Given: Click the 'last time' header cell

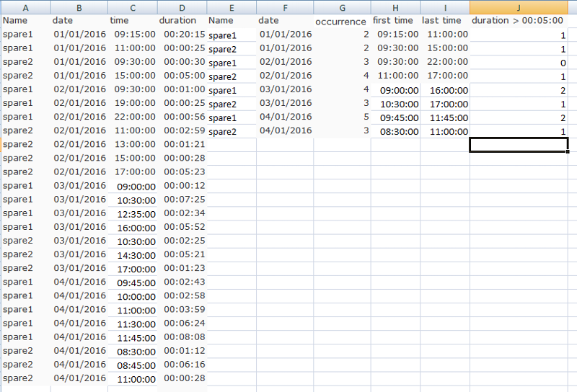Looking at the screenshot, I should pyautogui.click(x=445, y=21).
